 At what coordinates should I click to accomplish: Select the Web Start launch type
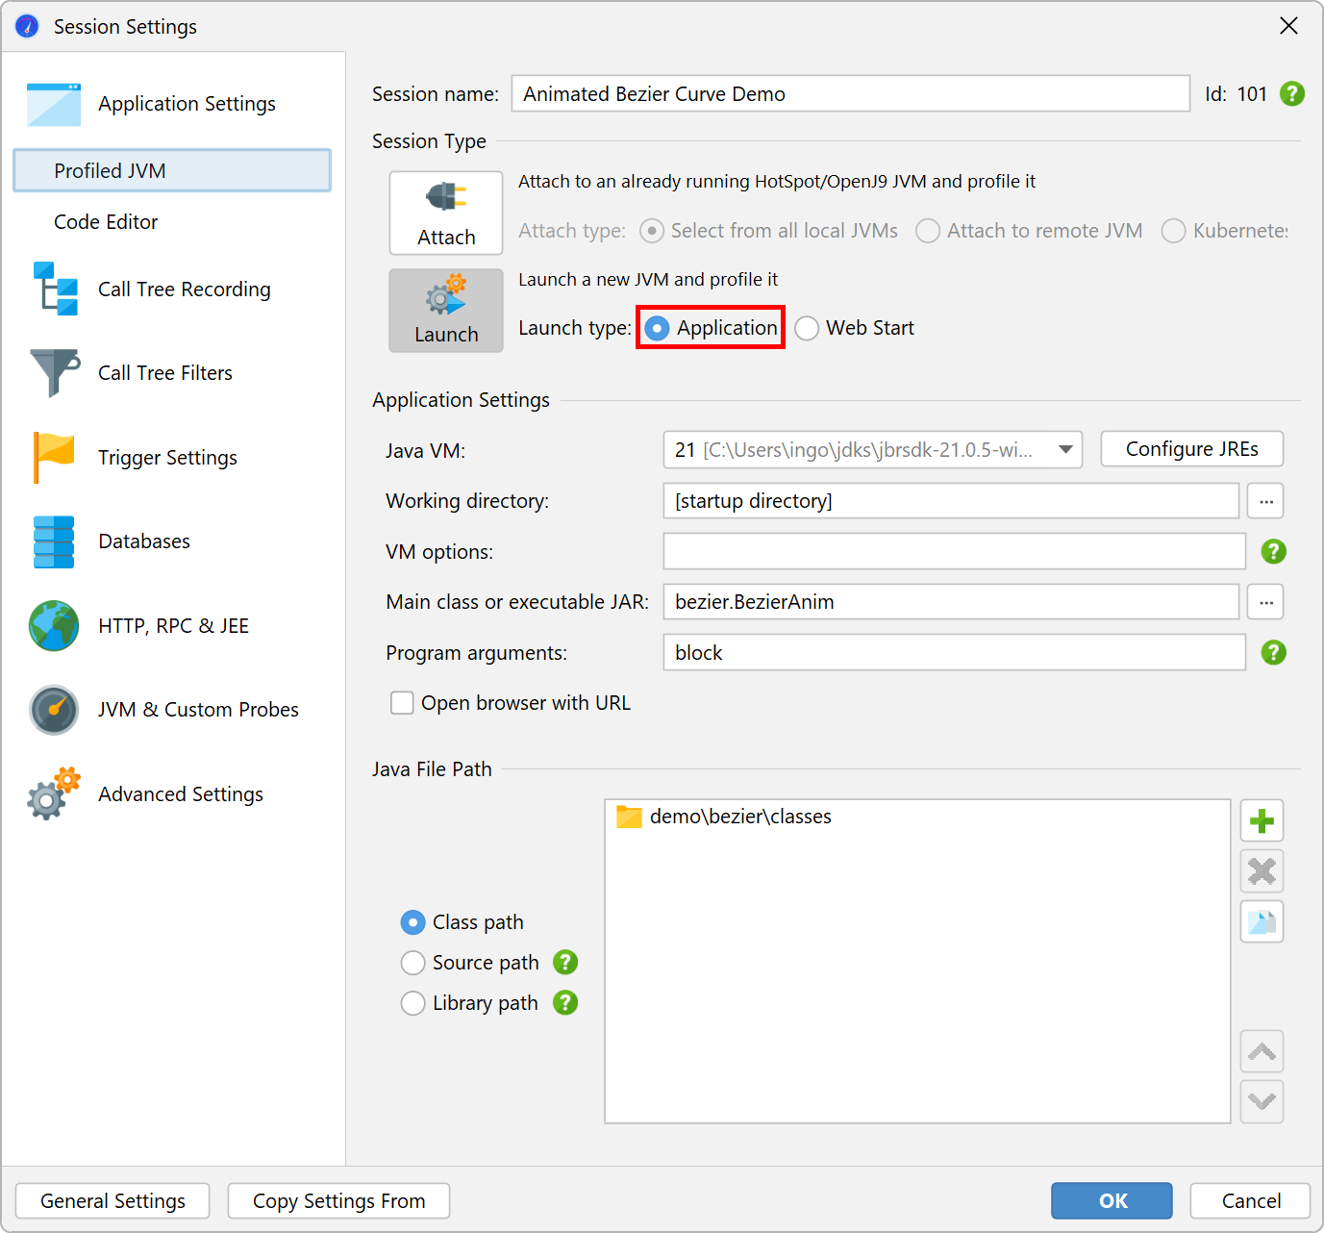808,329
